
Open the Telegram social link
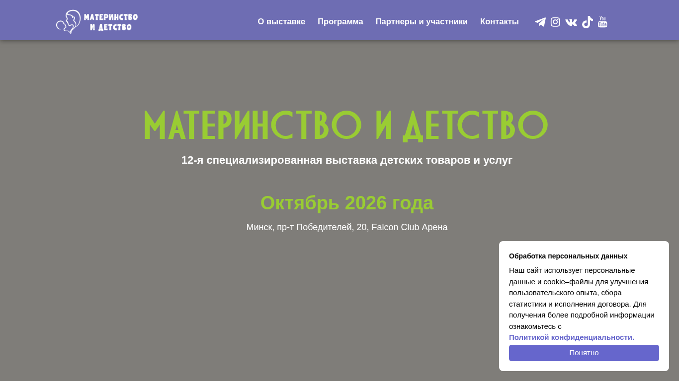(x=540, y=22)
